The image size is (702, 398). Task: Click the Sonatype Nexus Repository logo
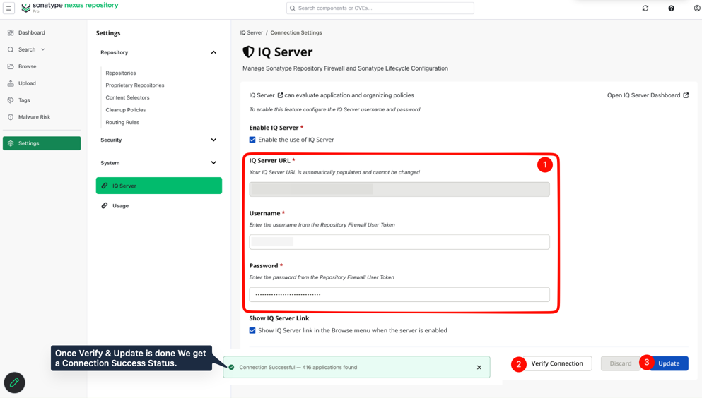(x=70, y=6)
